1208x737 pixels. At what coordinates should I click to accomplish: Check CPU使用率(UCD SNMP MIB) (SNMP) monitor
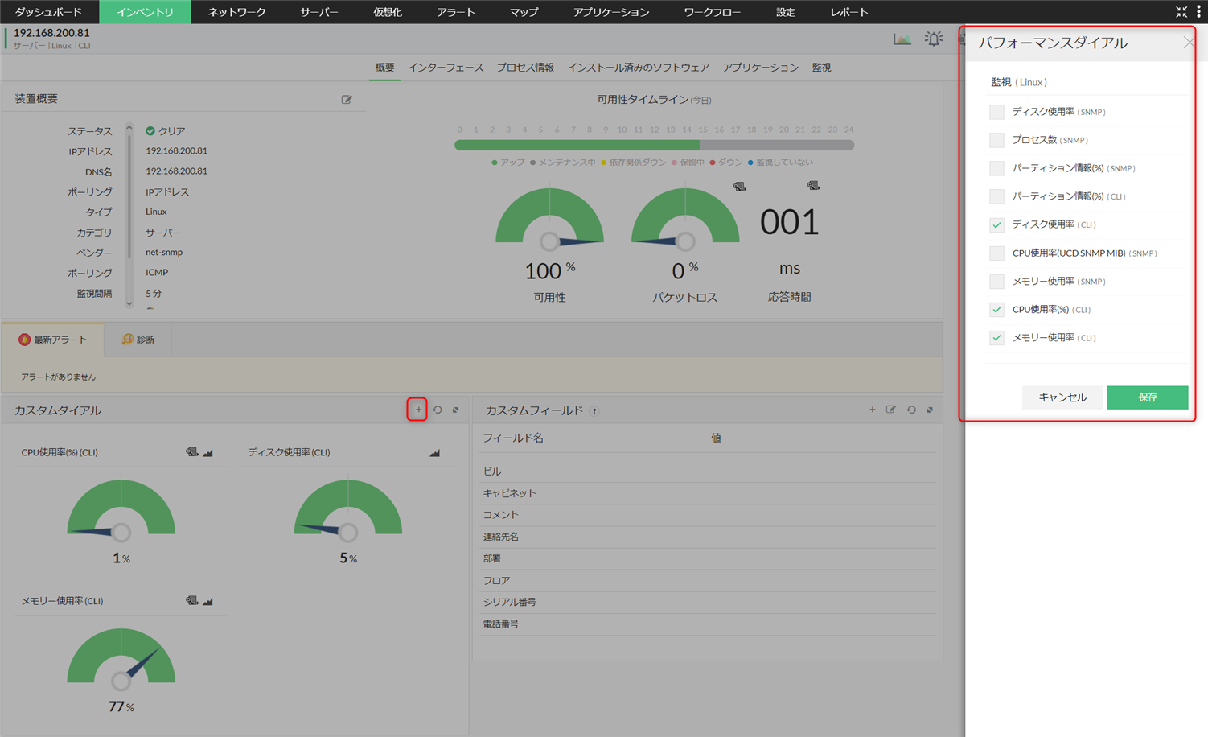click(996, 253)
